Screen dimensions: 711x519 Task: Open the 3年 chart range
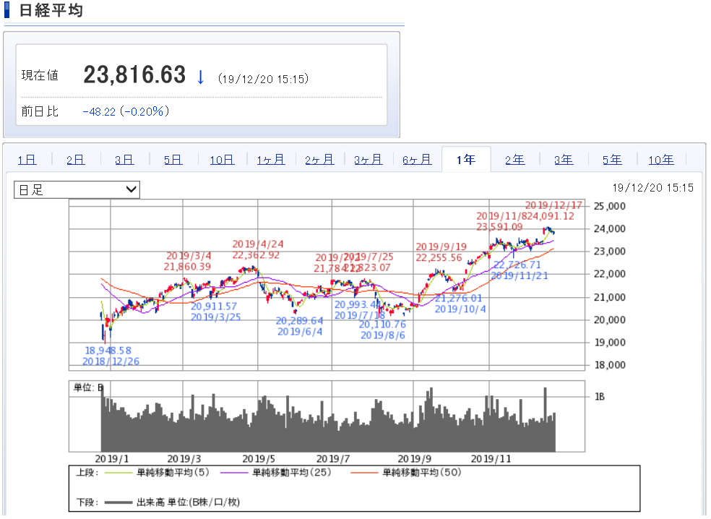[x=563, y=160]
